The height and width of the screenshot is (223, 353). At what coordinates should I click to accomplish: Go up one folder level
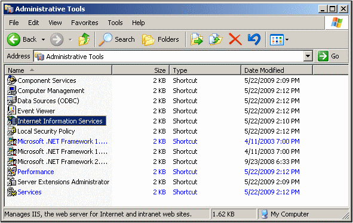click(84, 39)
